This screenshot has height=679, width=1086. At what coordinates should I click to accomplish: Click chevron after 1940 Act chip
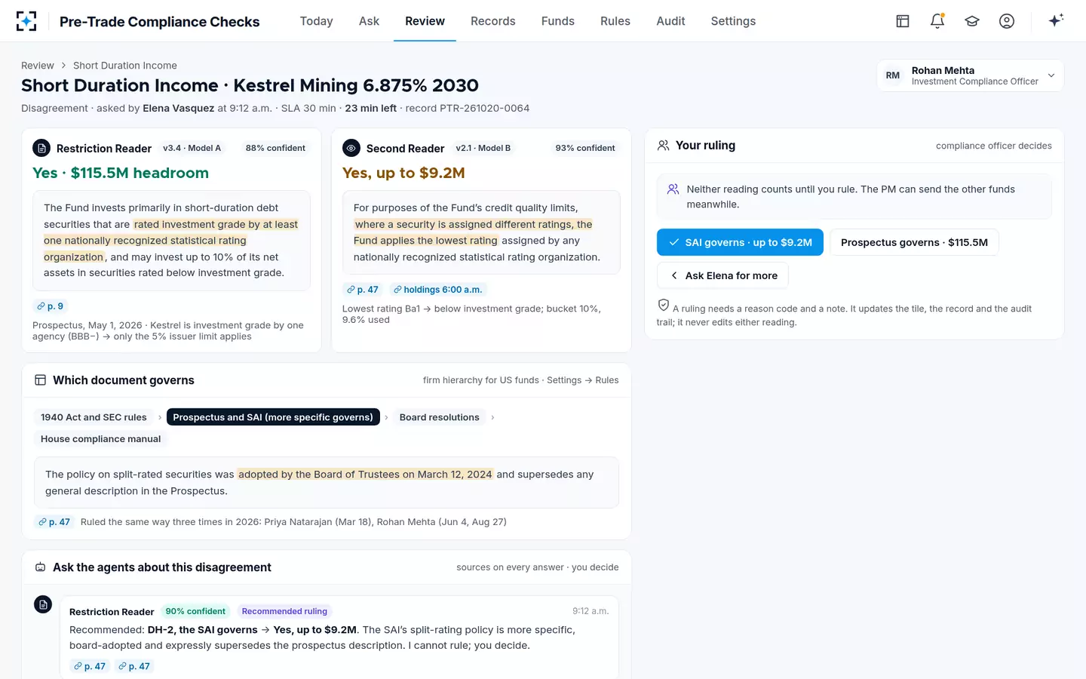point(160,417)
